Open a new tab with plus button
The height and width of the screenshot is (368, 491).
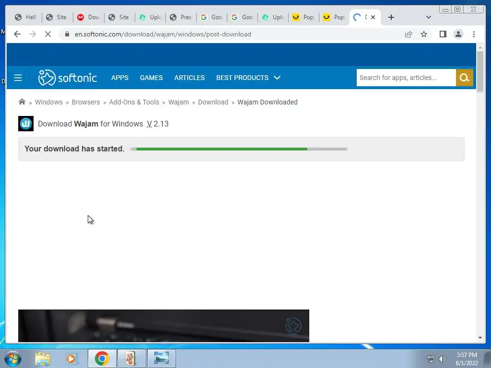pyautogui.click(x=391, y=17)
